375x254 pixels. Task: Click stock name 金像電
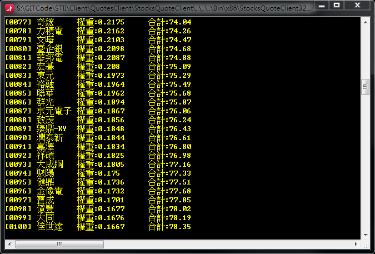click(x=49, y=191)
